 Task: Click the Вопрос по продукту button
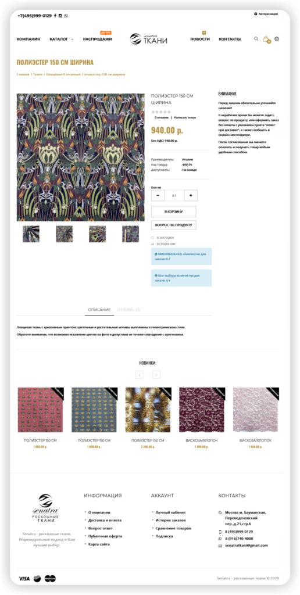pyautogui.click(x=173, y=225)
